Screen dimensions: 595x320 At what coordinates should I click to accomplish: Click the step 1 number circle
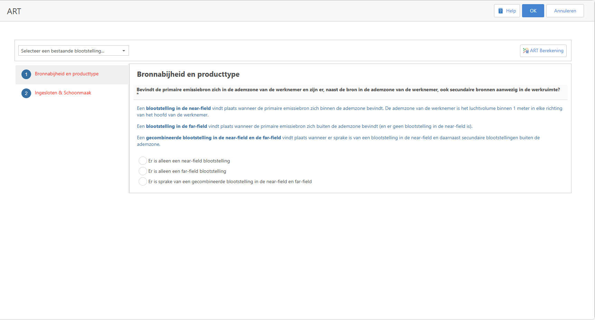26,74
